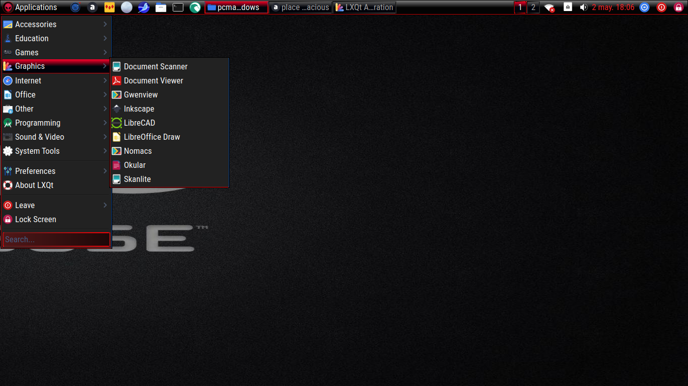The height and width of the screenshot is (386, 688).
Task: Click the Applications menu button
Action: (x=30, y=8)
